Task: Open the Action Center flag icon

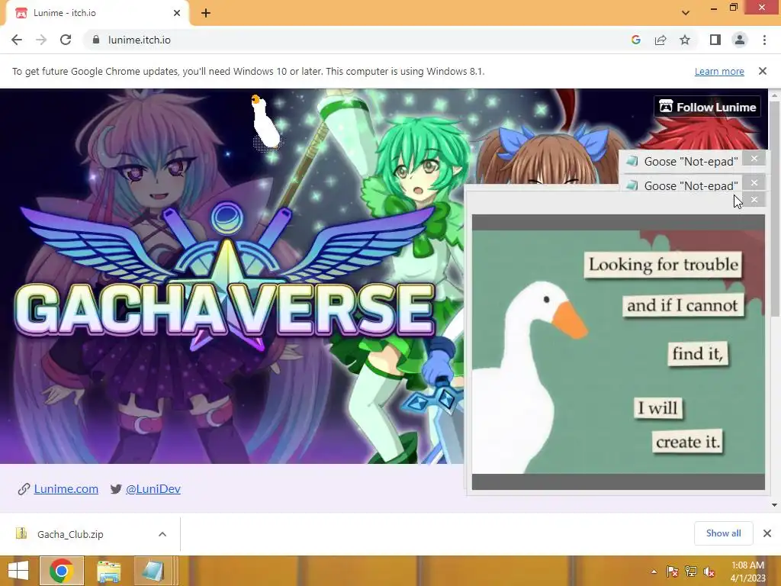Action: (x=672, y=571)
